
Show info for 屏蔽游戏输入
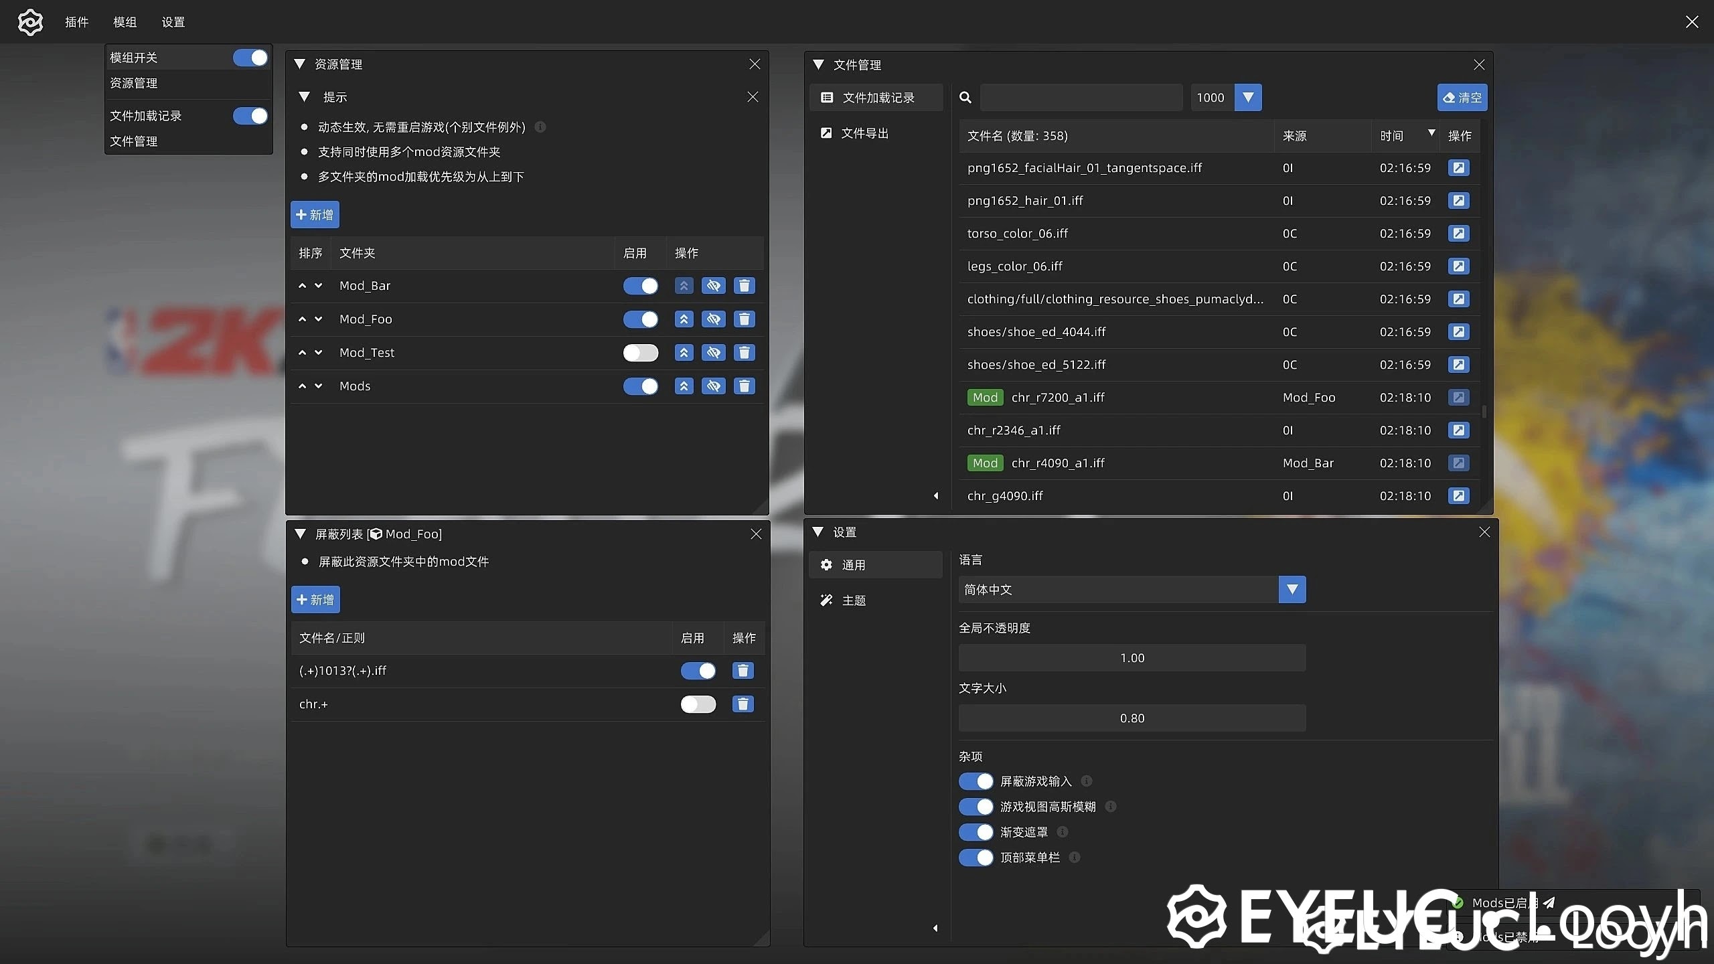[x=1087, y=781]
